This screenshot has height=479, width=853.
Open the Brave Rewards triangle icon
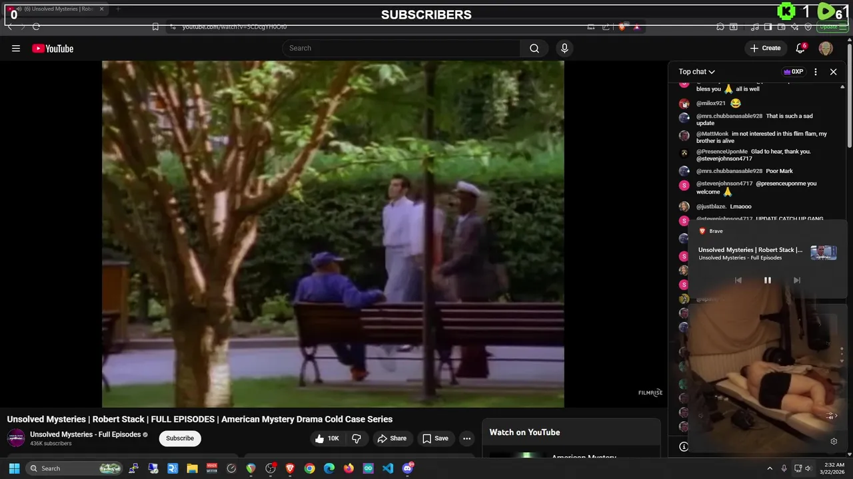[x=636, y=27]
